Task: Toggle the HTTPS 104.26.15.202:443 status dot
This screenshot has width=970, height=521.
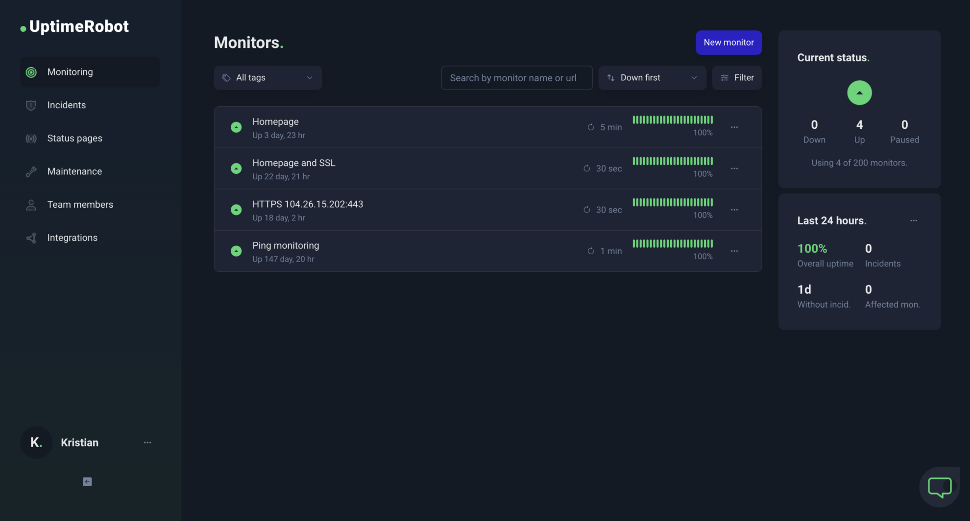Action: pos(236,209)
